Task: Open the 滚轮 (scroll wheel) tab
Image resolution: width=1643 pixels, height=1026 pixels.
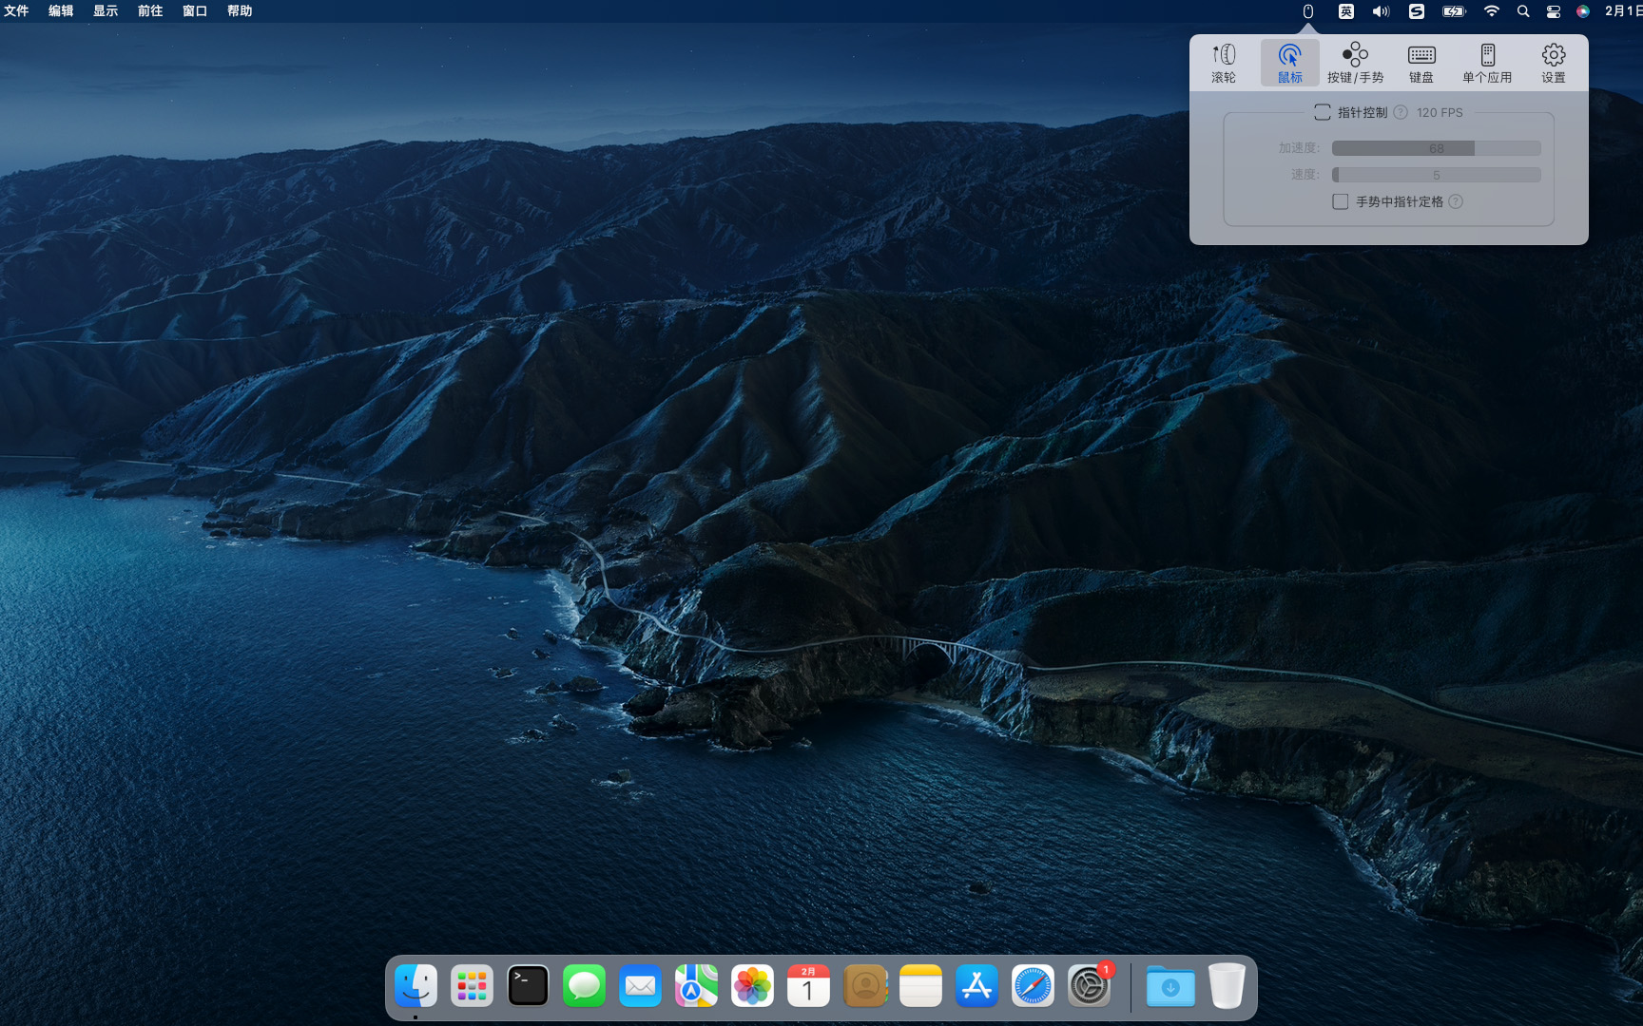Action: coord(1224,63)
